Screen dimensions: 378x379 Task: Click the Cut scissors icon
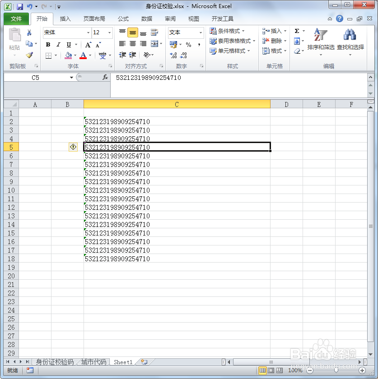tap(29, 32)
